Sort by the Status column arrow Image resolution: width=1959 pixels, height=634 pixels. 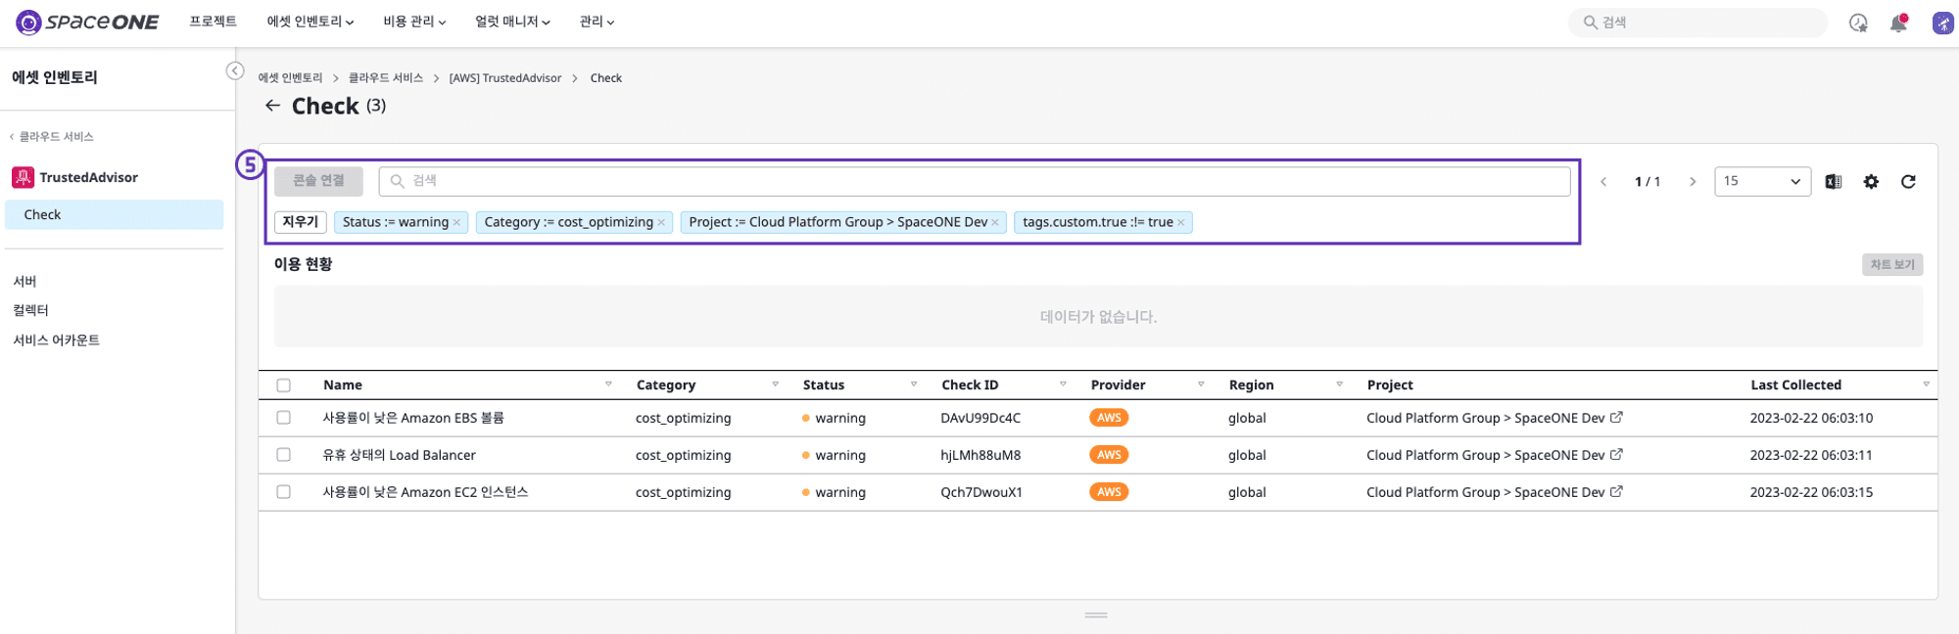point(914,385)
